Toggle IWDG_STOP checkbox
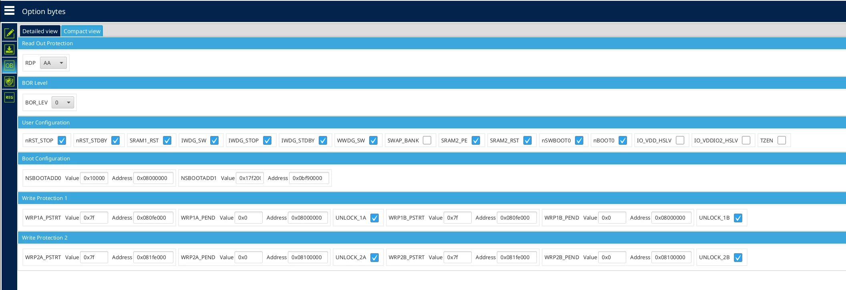The height and width of the screenshot is (290, 846). pyautogui.click(x=267, y=140)
